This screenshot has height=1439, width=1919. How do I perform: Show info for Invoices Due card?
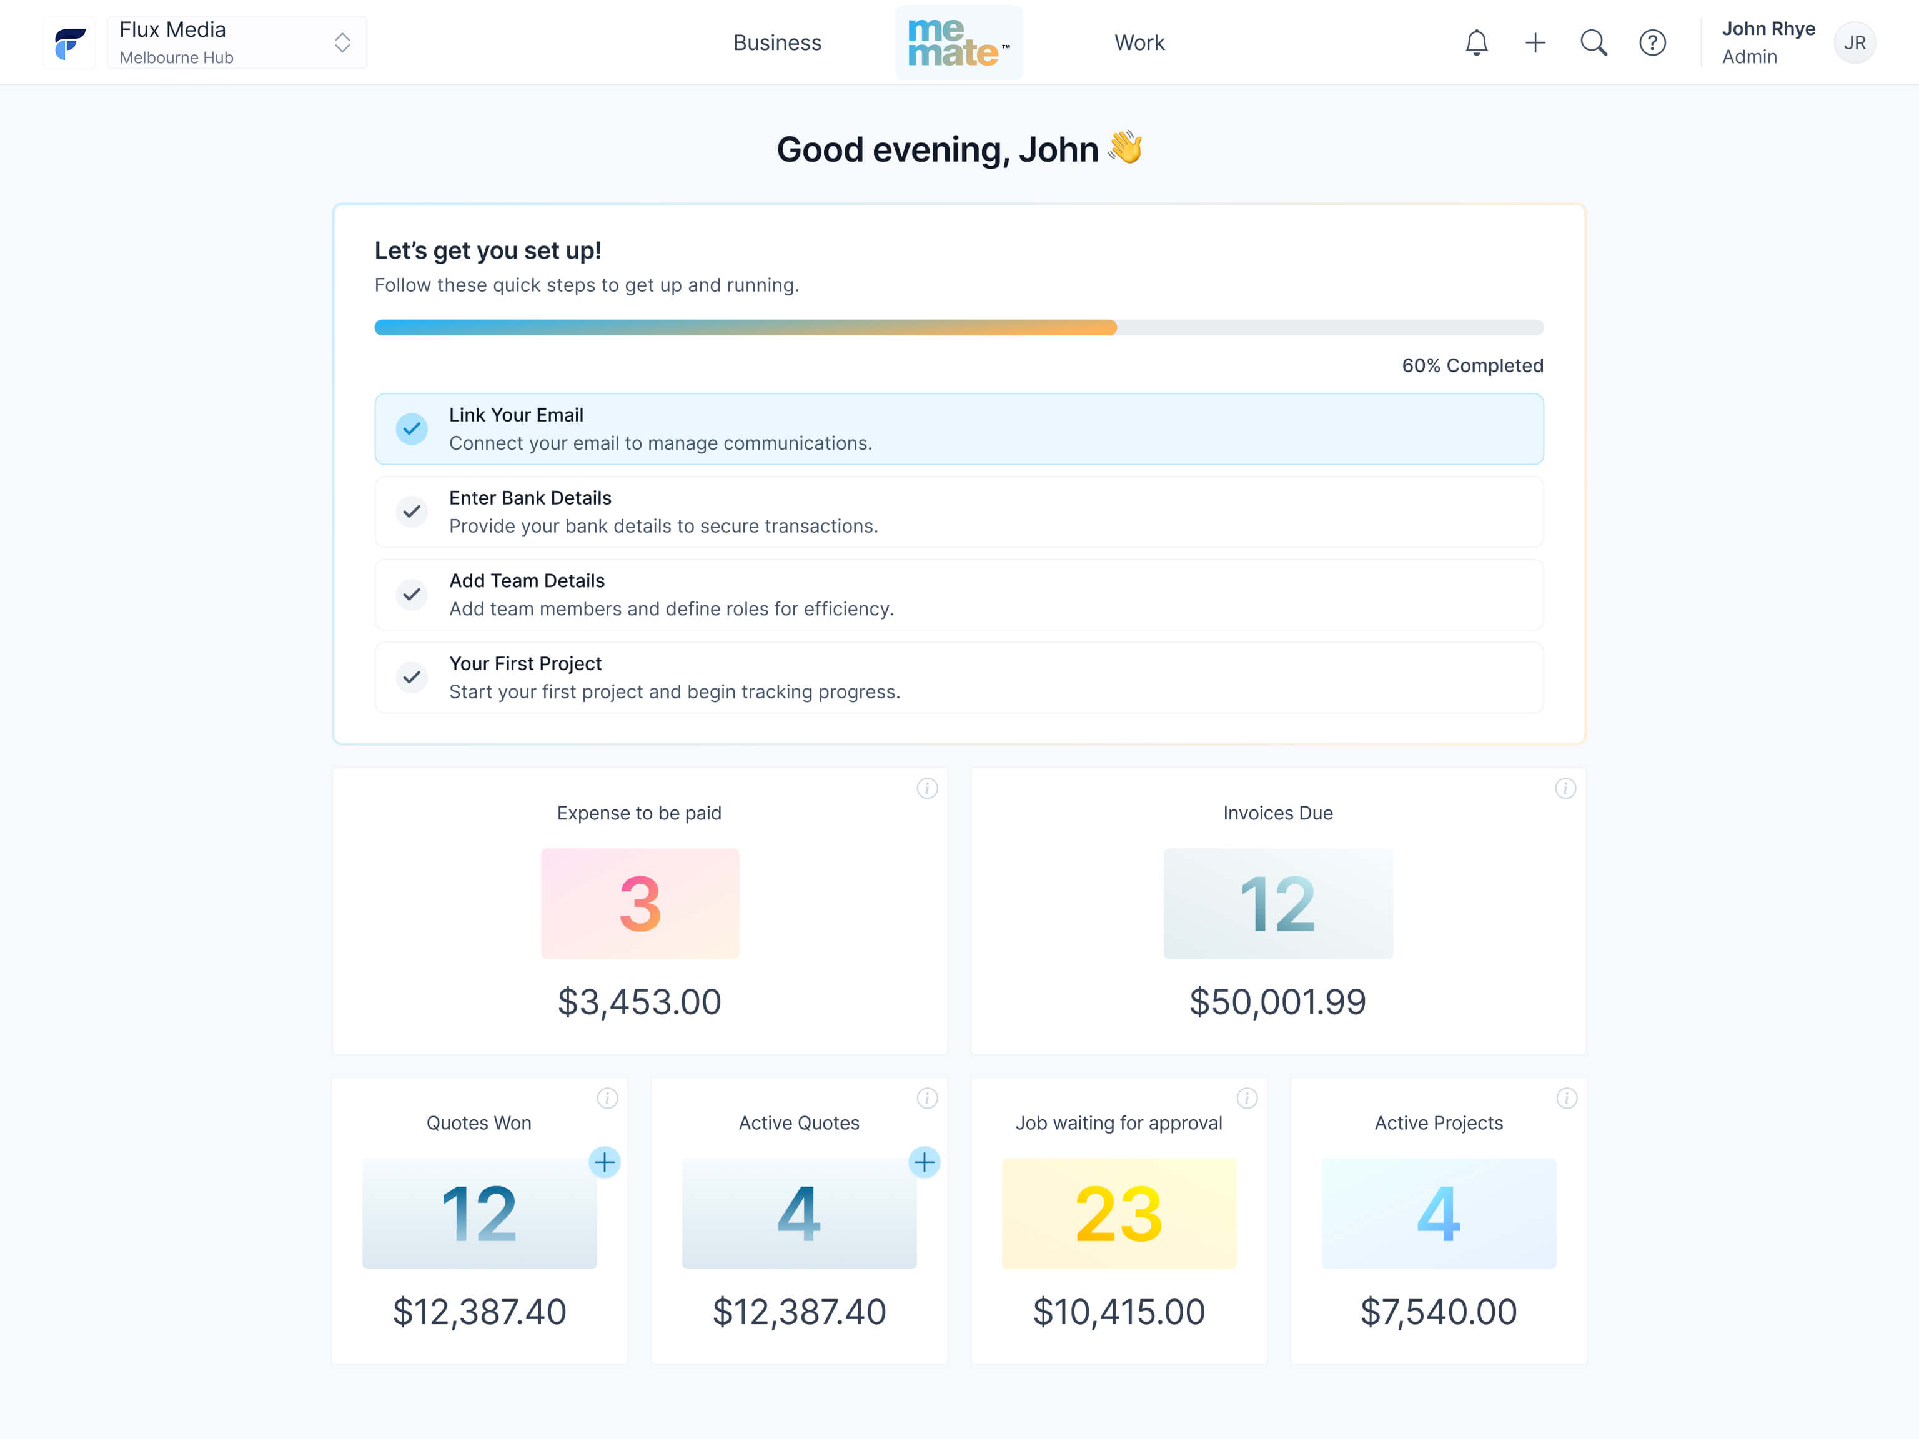tap(1565, 788)
